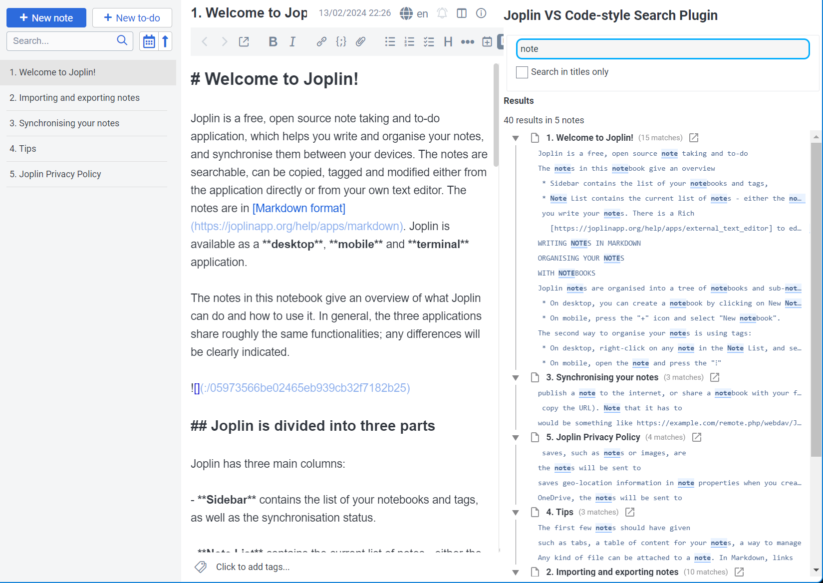The height and width of the screenshot is (583, 823).
Task: Insert horizontal rule three-dots icon
Action: [x=468, y=42]
